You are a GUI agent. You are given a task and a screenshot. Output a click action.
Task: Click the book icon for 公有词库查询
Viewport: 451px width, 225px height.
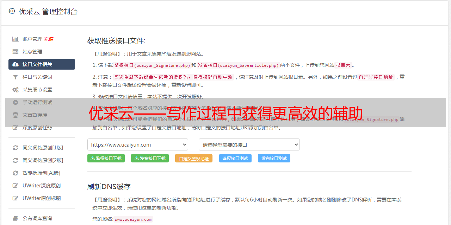point(16,218)
